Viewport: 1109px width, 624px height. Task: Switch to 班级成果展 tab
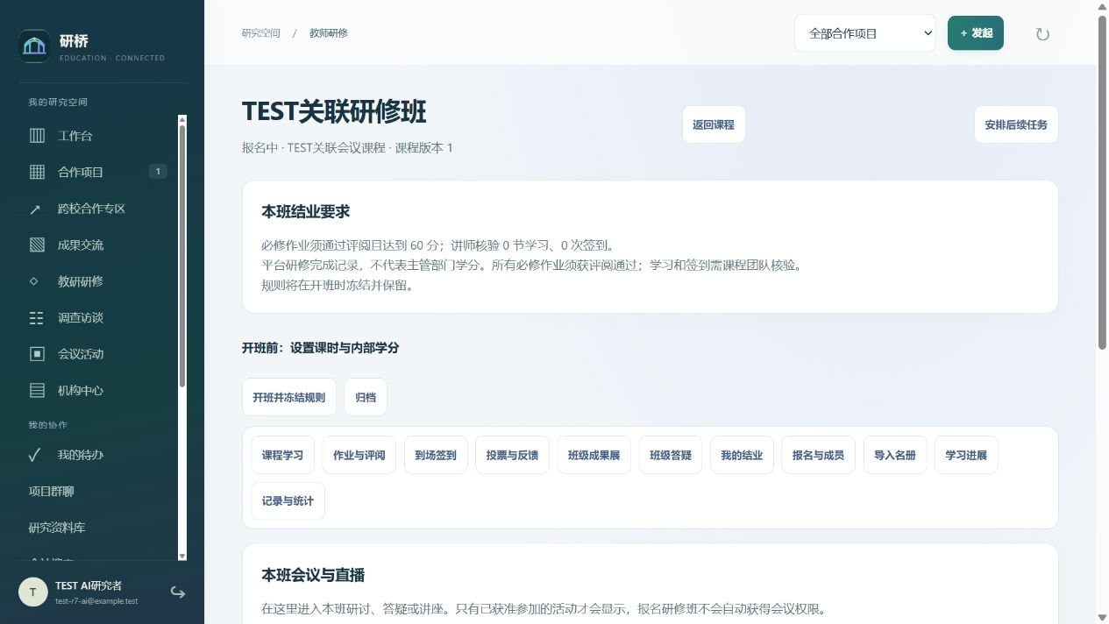[x=594, y=455]
